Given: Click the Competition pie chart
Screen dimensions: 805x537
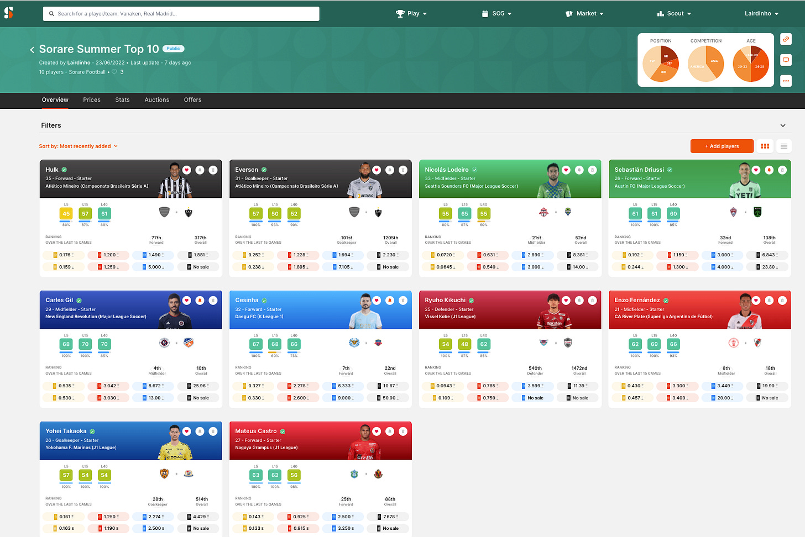Looking at the screenshot, I should pos(706,64).
